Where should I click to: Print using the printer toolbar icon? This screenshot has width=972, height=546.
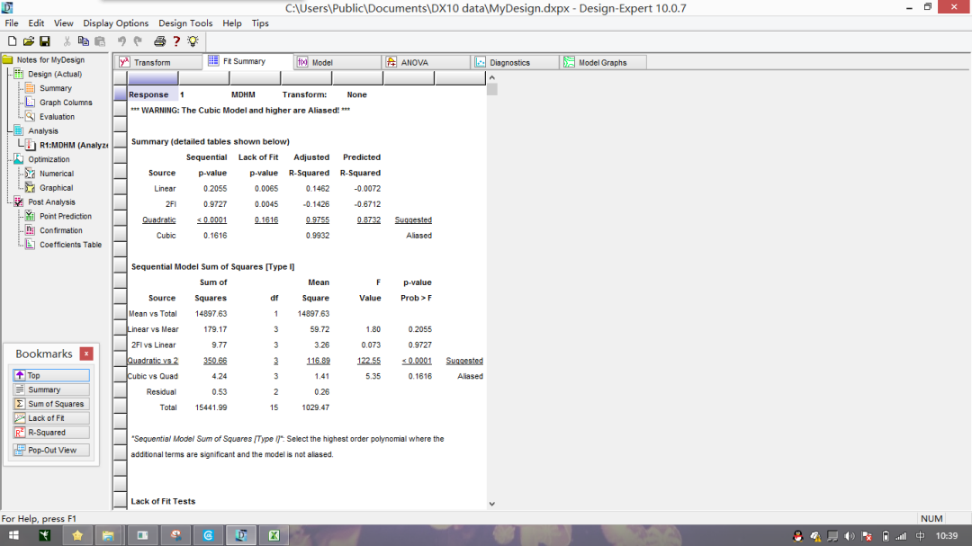[x=160, y=40]
